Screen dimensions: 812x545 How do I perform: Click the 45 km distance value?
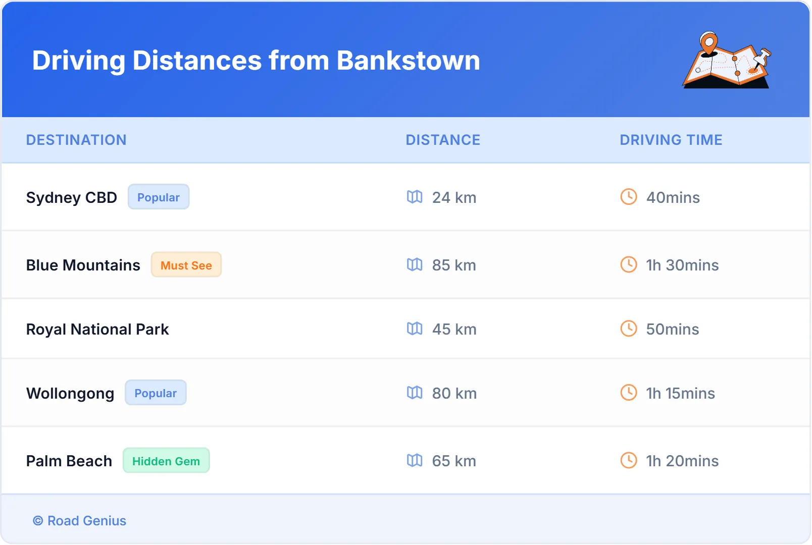coord(454,329)
